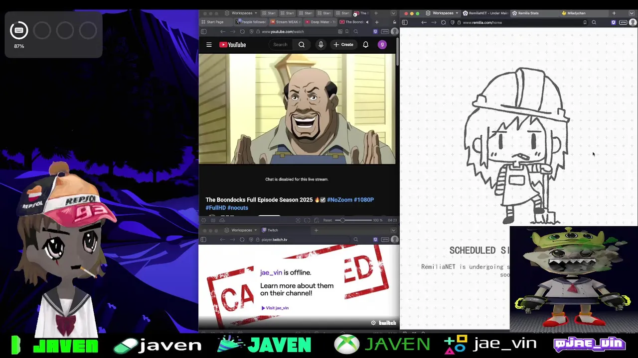Click the Twitch logo in player
638x358 pixels.
(x=387, y=323)
